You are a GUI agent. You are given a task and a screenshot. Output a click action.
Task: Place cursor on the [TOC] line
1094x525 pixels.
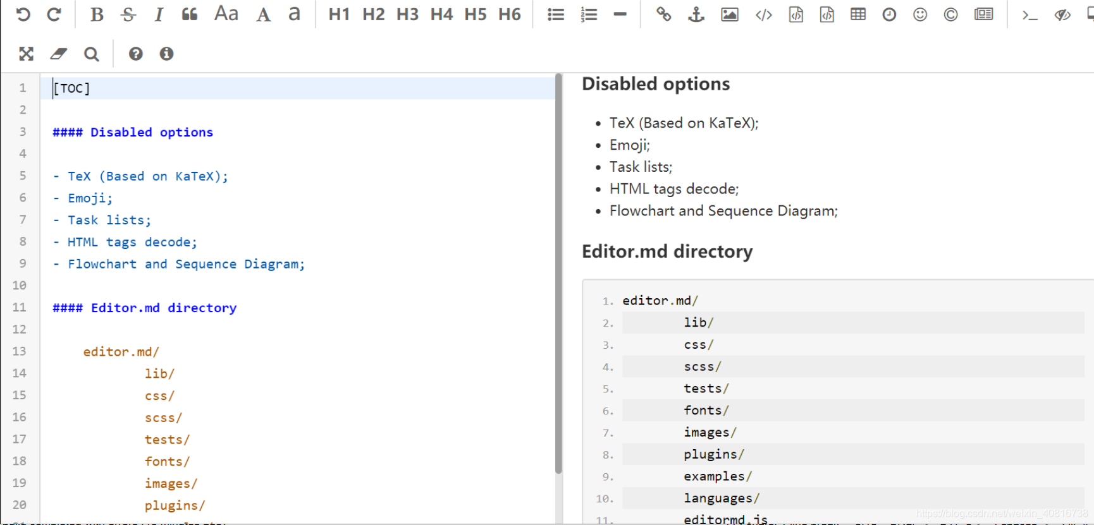pyautogui.click(x=297, y=88)
